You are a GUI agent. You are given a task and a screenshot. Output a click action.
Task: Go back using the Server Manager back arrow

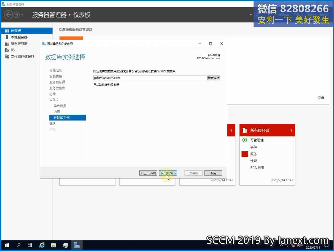click(x=8, y=15)
